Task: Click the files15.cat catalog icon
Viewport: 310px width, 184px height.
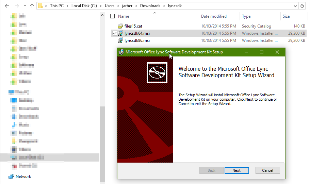Action: click(120, 26)
